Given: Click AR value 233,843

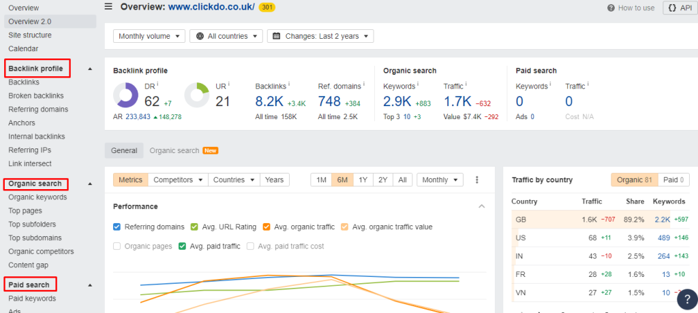Looking at the screenshot, I should pos(138,117).
